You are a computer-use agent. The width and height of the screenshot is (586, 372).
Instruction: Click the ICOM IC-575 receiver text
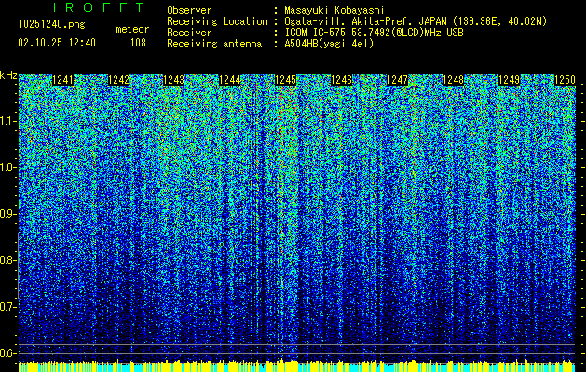(374, 33)
